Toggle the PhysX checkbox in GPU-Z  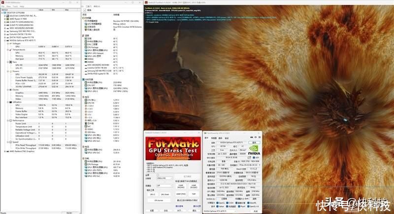(x=239, y=207)
